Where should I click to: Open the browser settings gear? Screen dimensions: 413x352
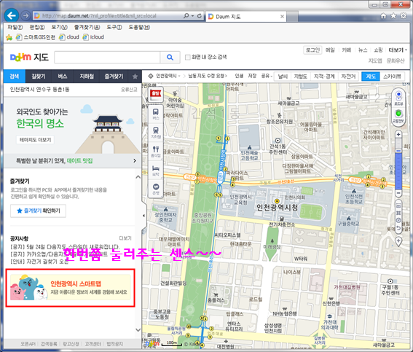click(x=404, y=16)
